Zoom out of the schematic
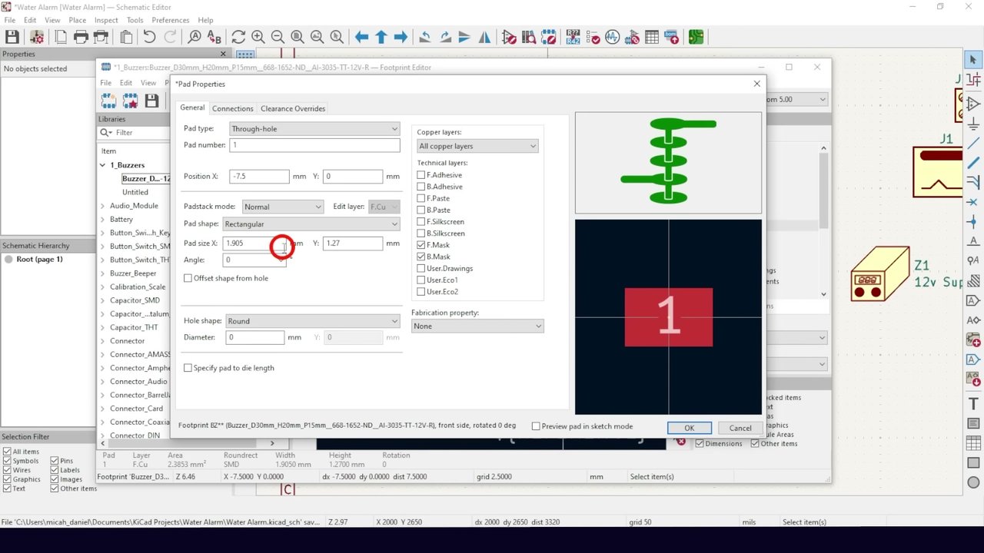Viewport: 984px width, 553px height. click(278, 37)
